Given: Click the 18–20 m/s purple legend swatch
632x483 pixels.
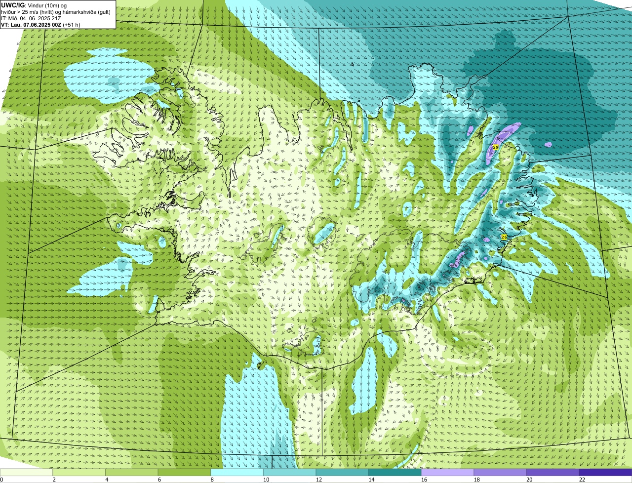Looking at the screenshot, I should click(500, 472).
